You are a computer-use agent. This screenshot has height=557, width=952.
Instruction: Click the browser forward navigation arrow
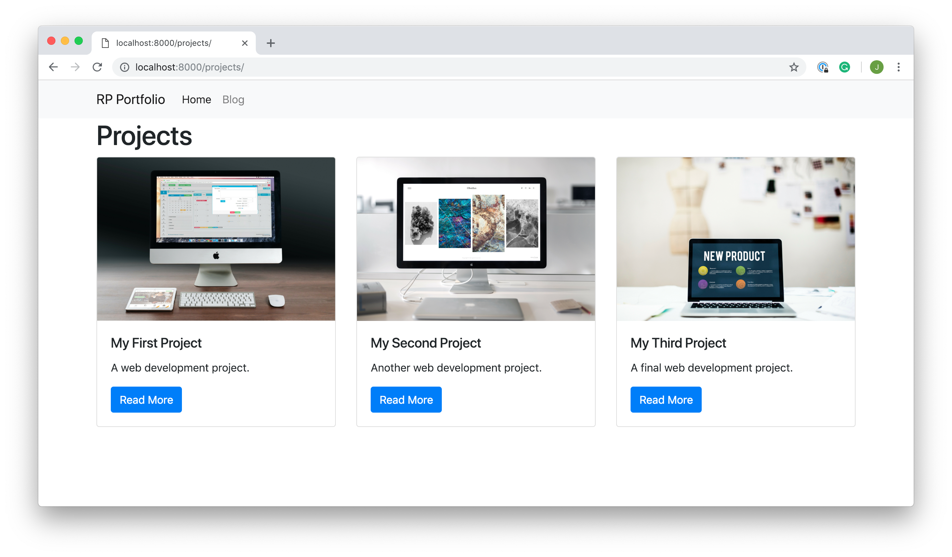pos(76,66)
